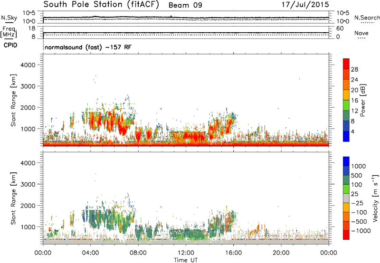Click Velocity scale value -1000
The height and width of the screenshot is (263, 380).
point(361,231)
